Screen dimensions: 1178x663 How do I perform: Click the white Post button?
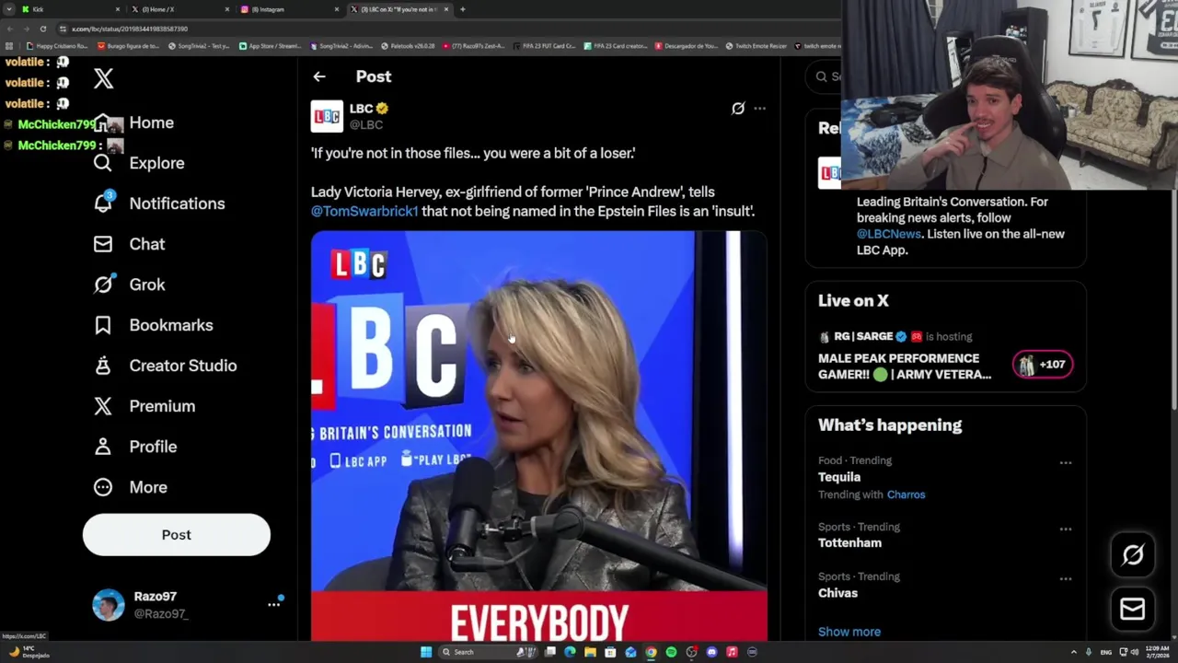[177, 535]
